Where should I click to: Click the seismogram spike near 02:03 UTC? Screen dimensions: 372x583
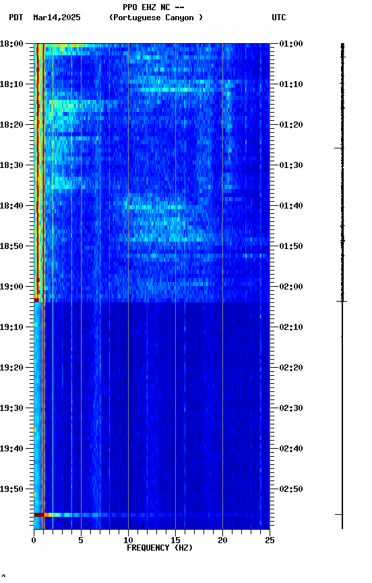coord(342,301)
